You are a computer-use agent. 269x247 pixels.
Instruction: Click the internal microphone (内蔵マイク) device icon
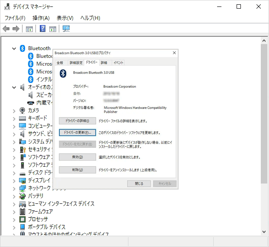point(31,103)
